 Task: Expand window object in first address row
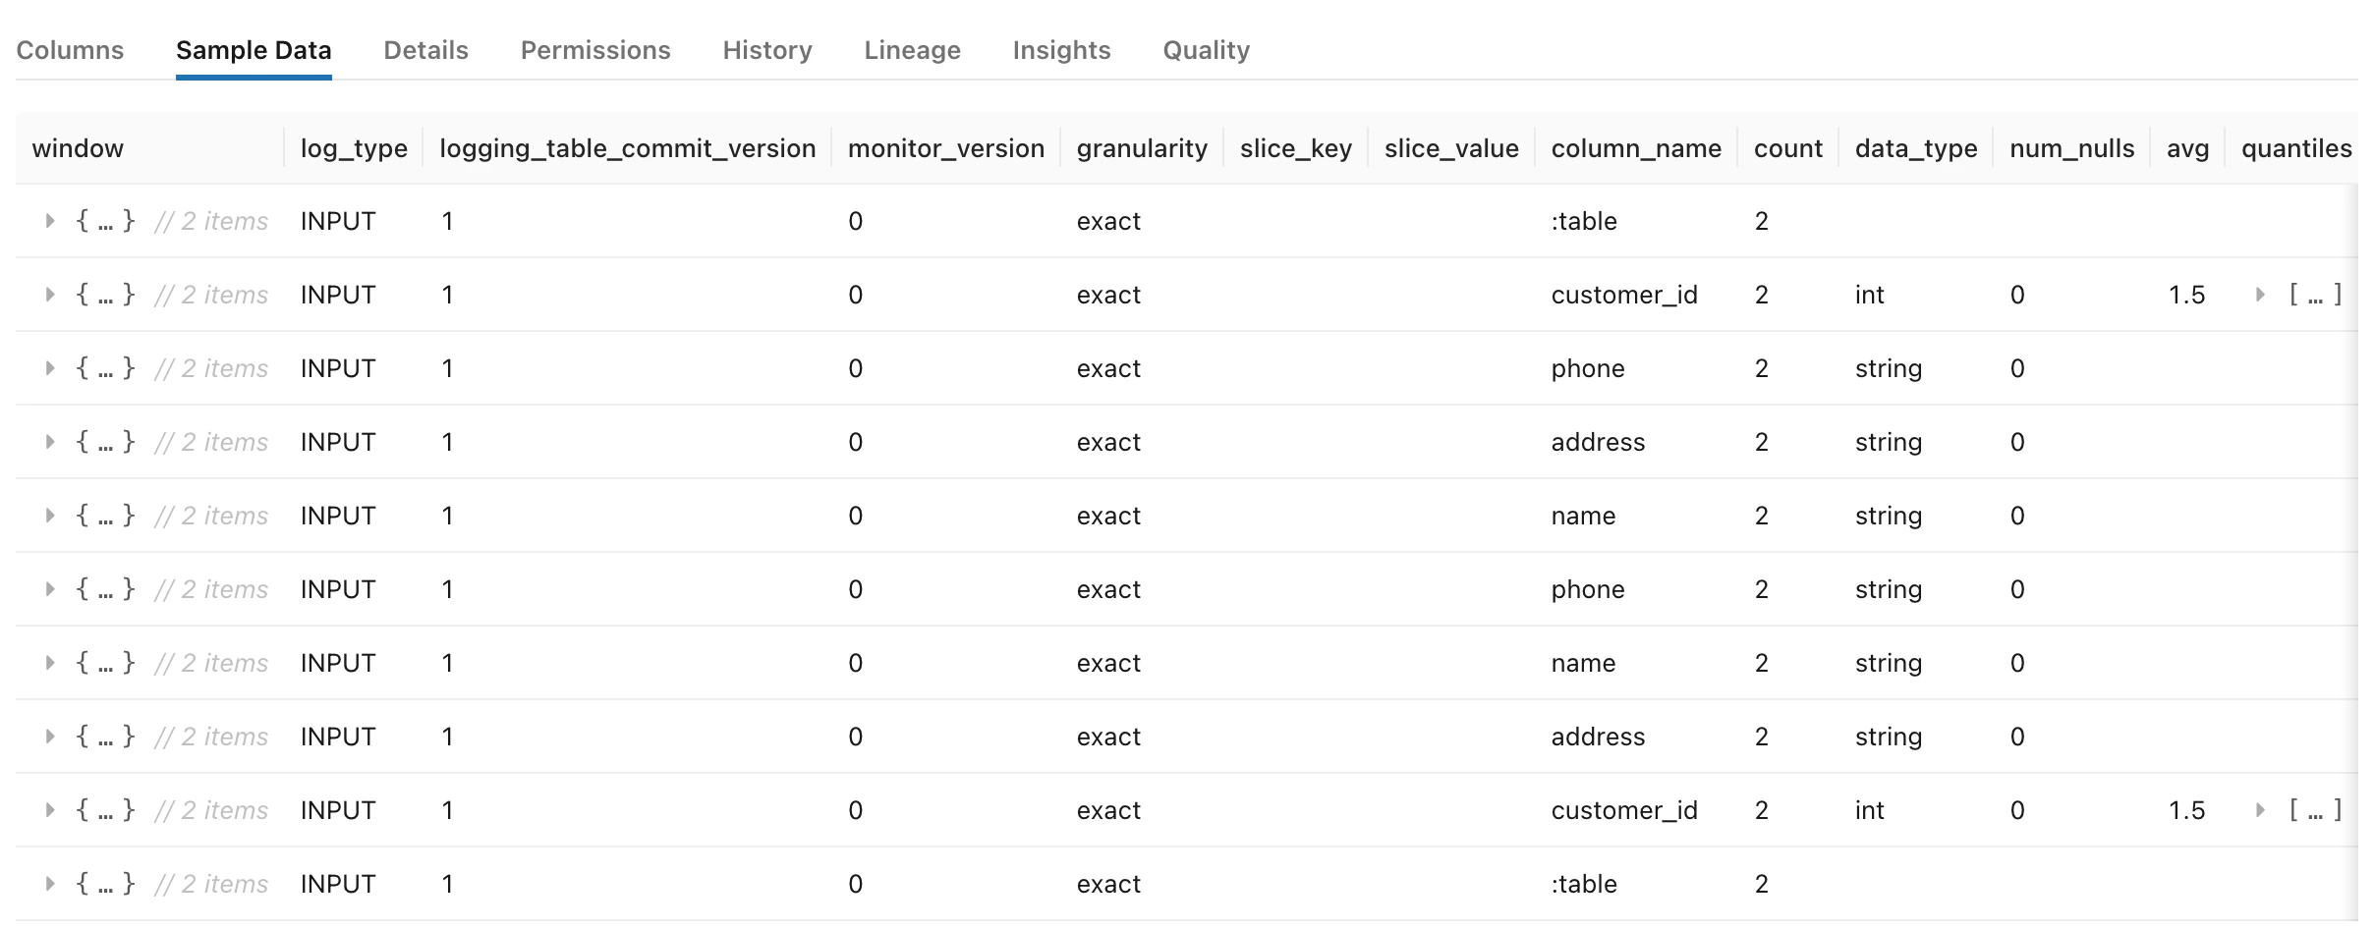(x=49, y=442)
